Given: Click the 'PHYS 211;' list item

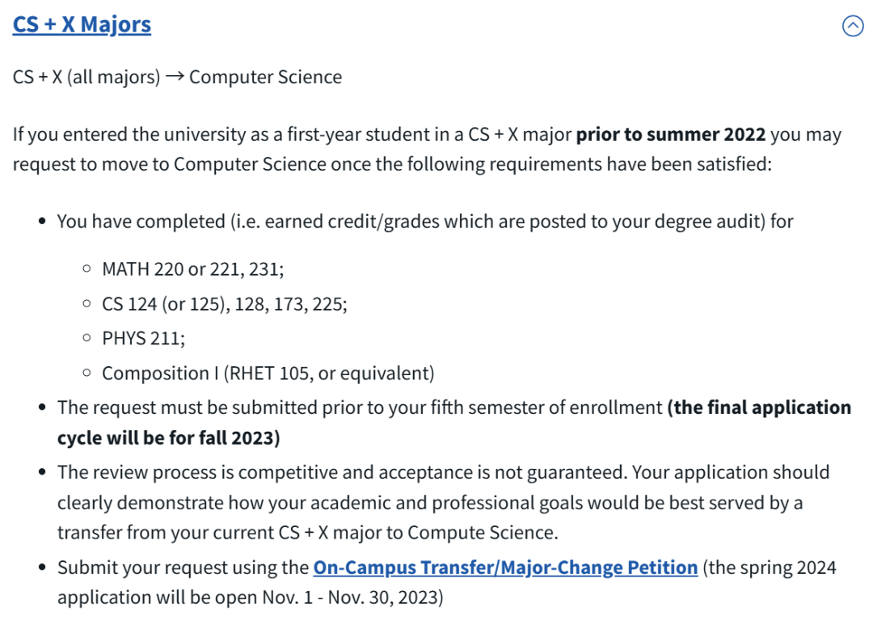Looking at the screenshot, I should [x=143, y=339].
